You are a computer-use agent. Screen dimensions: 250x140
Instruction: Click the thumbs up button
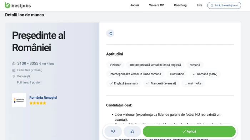132,131
